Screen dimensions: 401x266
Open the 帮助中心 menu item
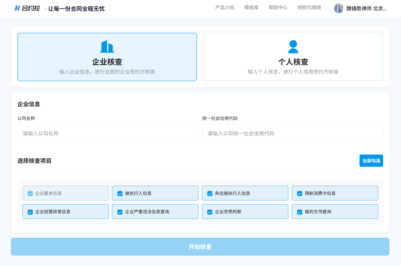tap(278, 8)
